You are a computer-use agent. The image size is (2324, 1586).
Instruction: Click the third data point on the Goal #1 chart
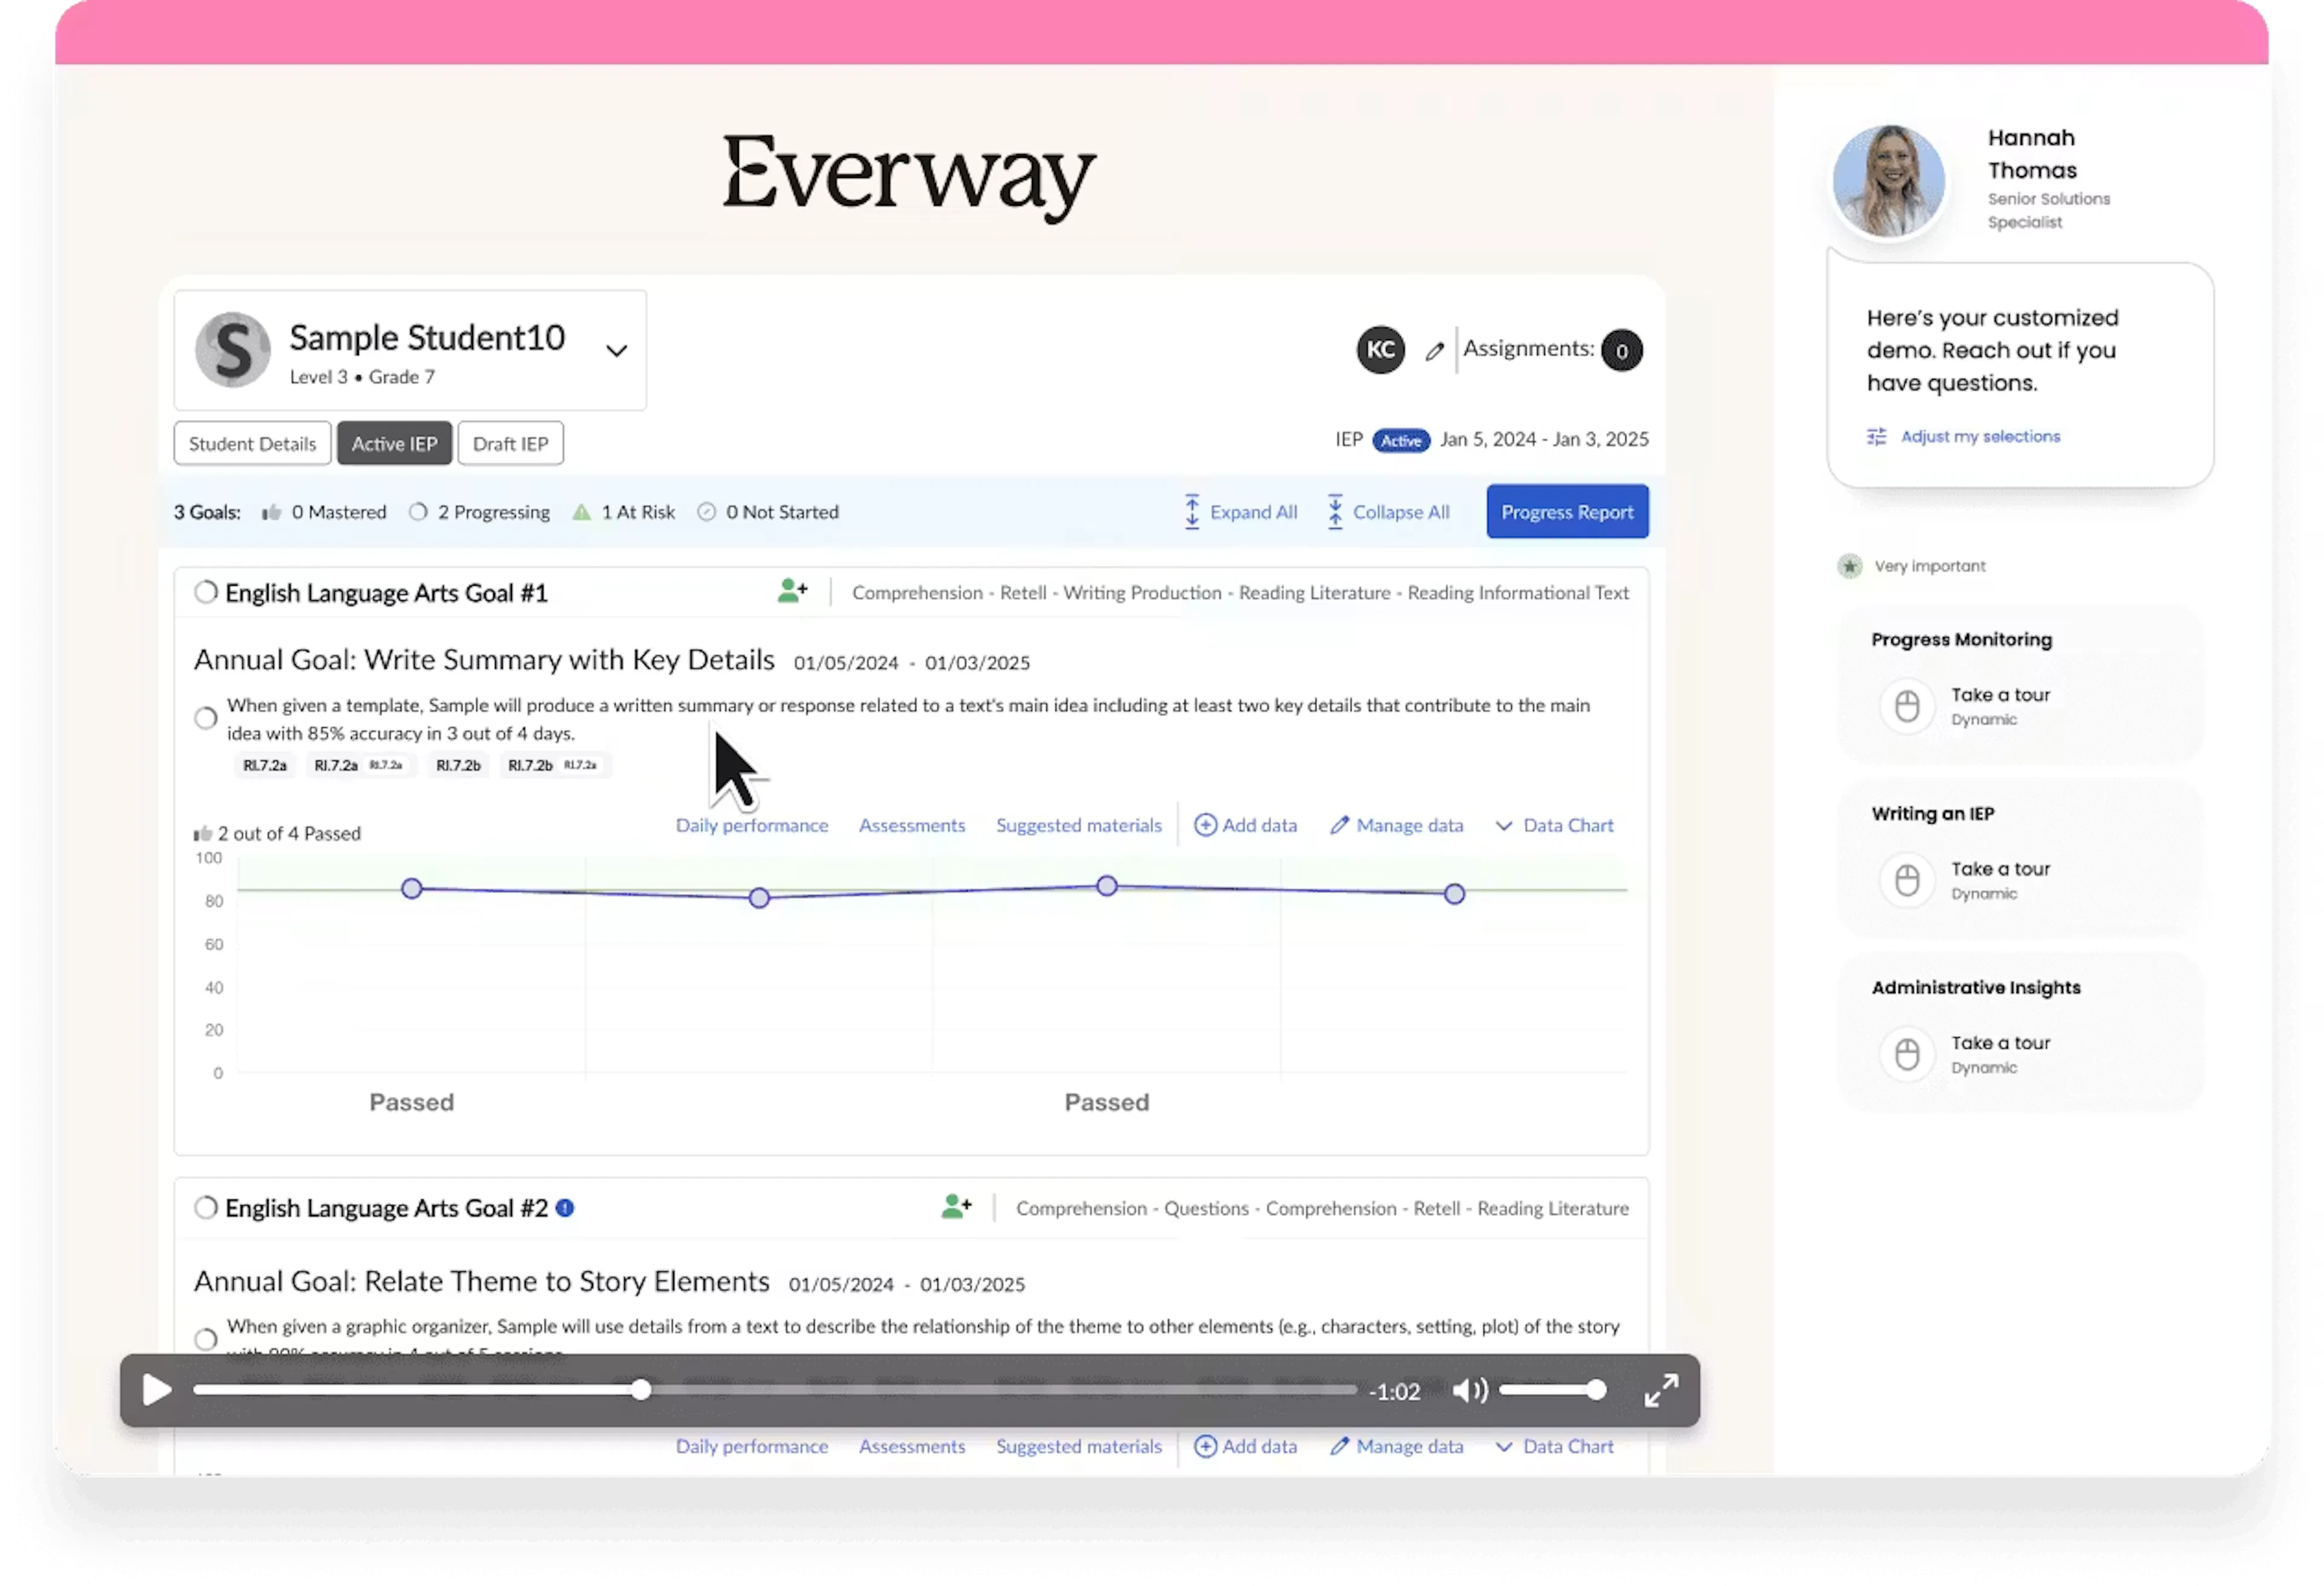[x=1106, y=886]
